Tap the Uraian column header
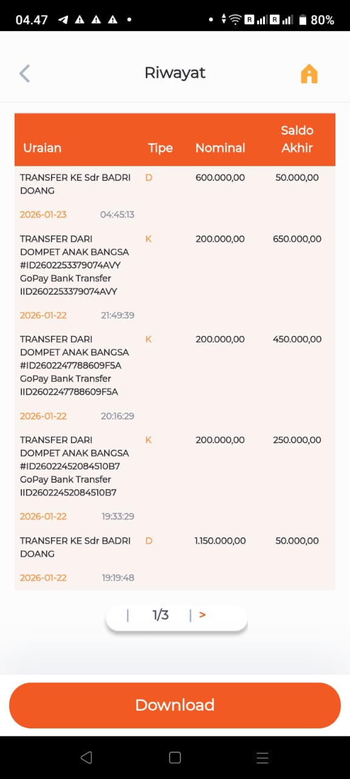This screenshot has height=779, width=350. coord(42,148)
